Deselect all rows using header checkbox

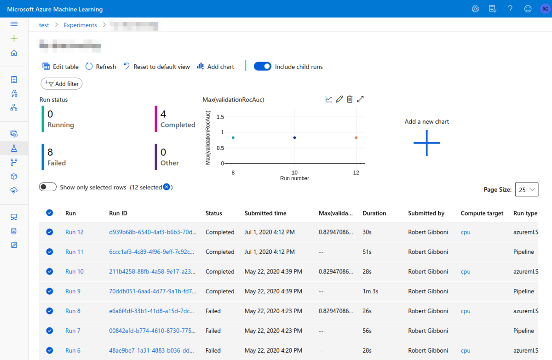point(49,212)
